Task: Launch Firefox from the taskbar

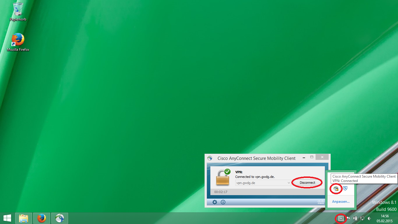Action: click(42, 218)
